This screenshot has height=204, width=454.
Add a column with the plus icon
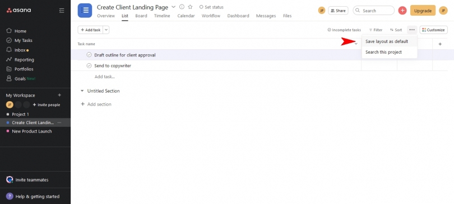pos(440,44)
